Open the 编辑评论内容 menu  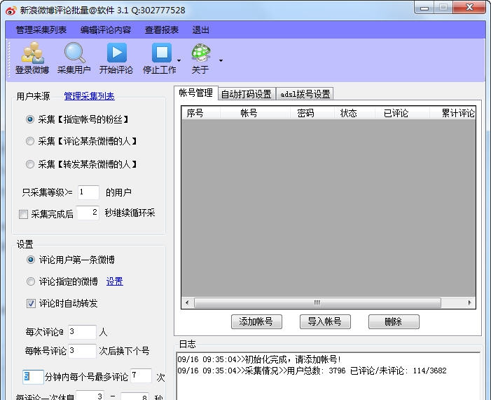[x=106, y=30]
